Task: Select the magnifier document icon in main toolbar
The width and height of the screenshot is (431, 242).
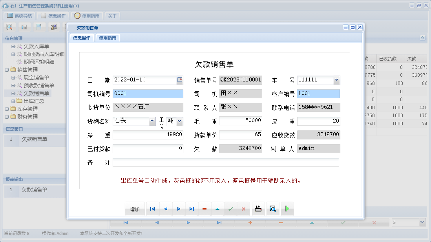Action: (9, 27)
